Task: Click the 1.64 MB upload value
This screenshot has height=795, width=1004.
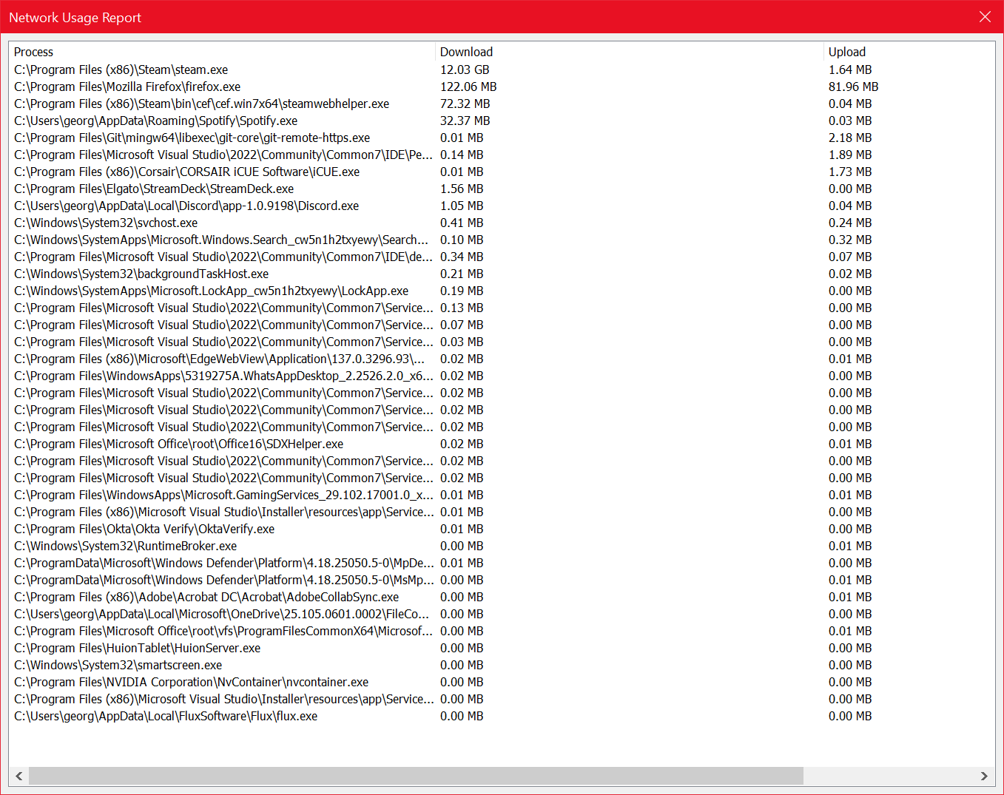Action: pyautogui.click(x=850, y=70)
